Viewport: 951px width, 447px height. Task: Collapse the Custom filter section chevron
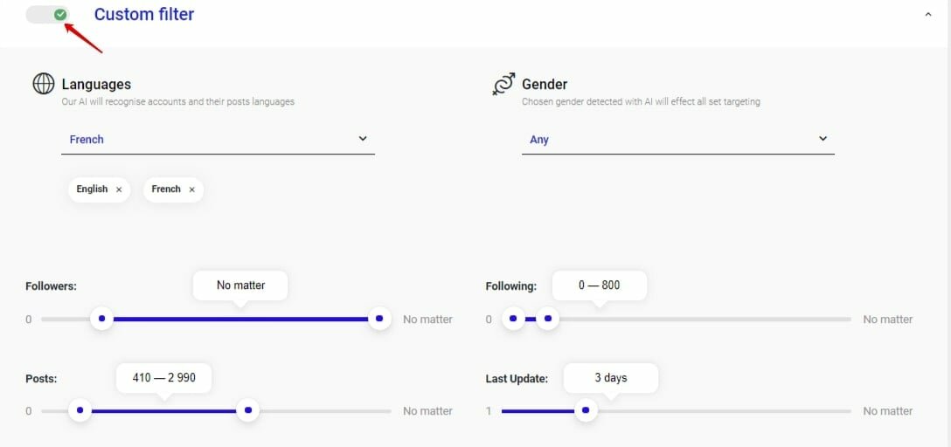pos(927,15)
